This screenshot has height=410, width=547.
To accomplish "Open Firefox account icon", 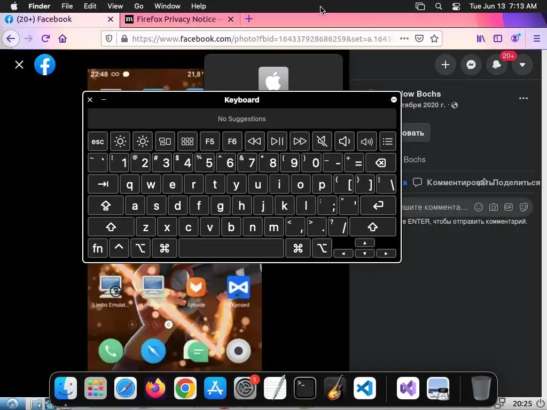I will [x=515, y=38].
